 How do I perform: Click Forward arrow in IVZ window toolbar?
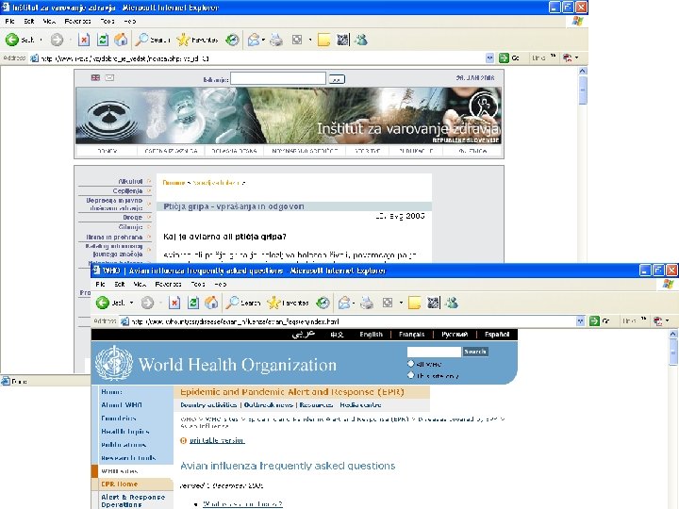tap(57, 40)
